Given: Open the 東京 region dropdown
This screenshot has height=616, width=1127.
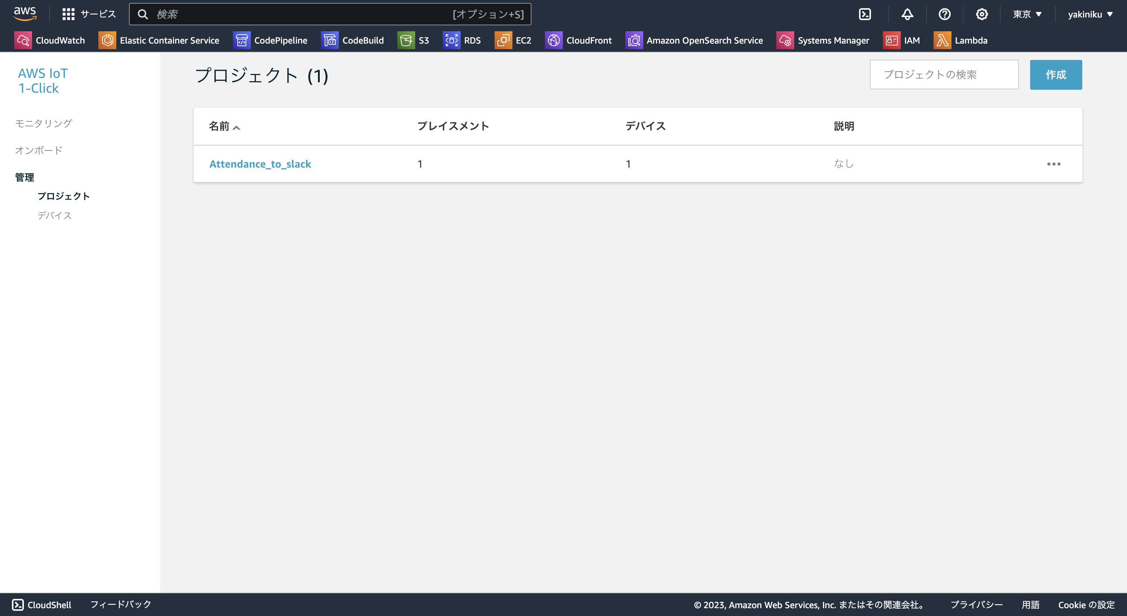Looking at the screenshot, I should [1027, 15].
